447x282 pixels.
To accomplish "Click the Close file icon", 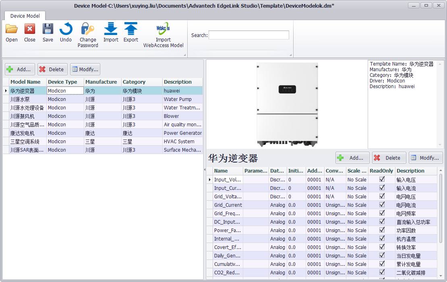I will [30, 29].
